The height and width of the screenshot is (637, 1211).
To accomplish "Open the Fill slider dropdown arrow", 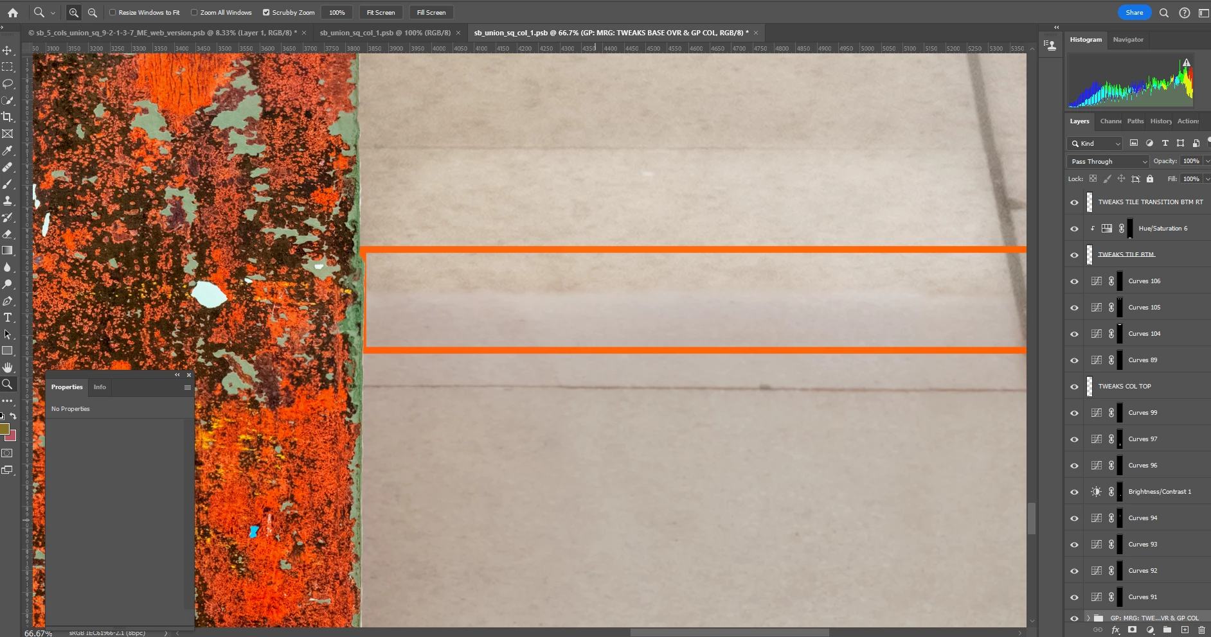I will [1207, 179].
